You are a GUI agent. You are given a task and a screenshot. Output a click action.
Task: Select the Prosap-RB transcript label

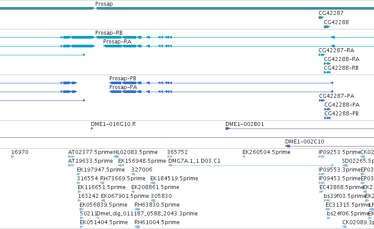[109, 33]
